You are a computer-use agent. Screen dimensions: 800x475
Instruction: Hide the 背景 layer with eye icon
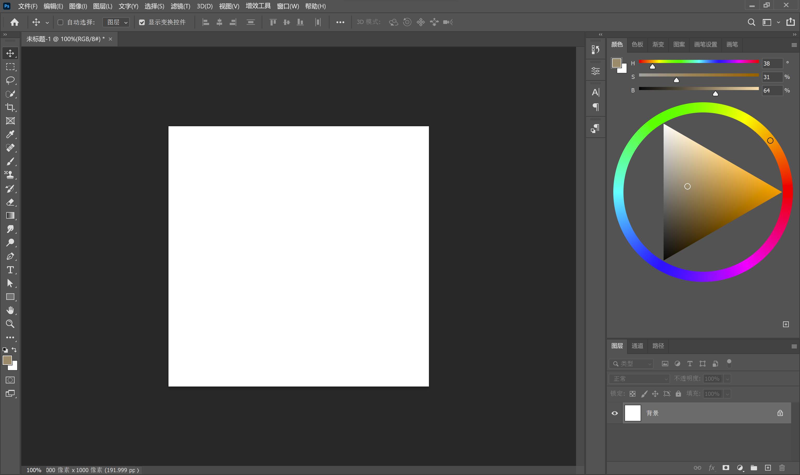click(615, 413)
